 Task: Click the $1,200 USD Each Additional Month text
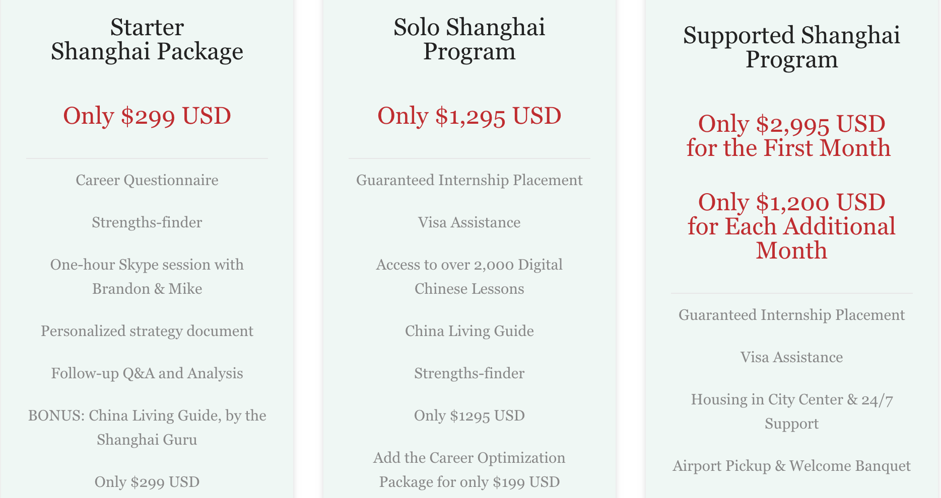pos(791,226)
